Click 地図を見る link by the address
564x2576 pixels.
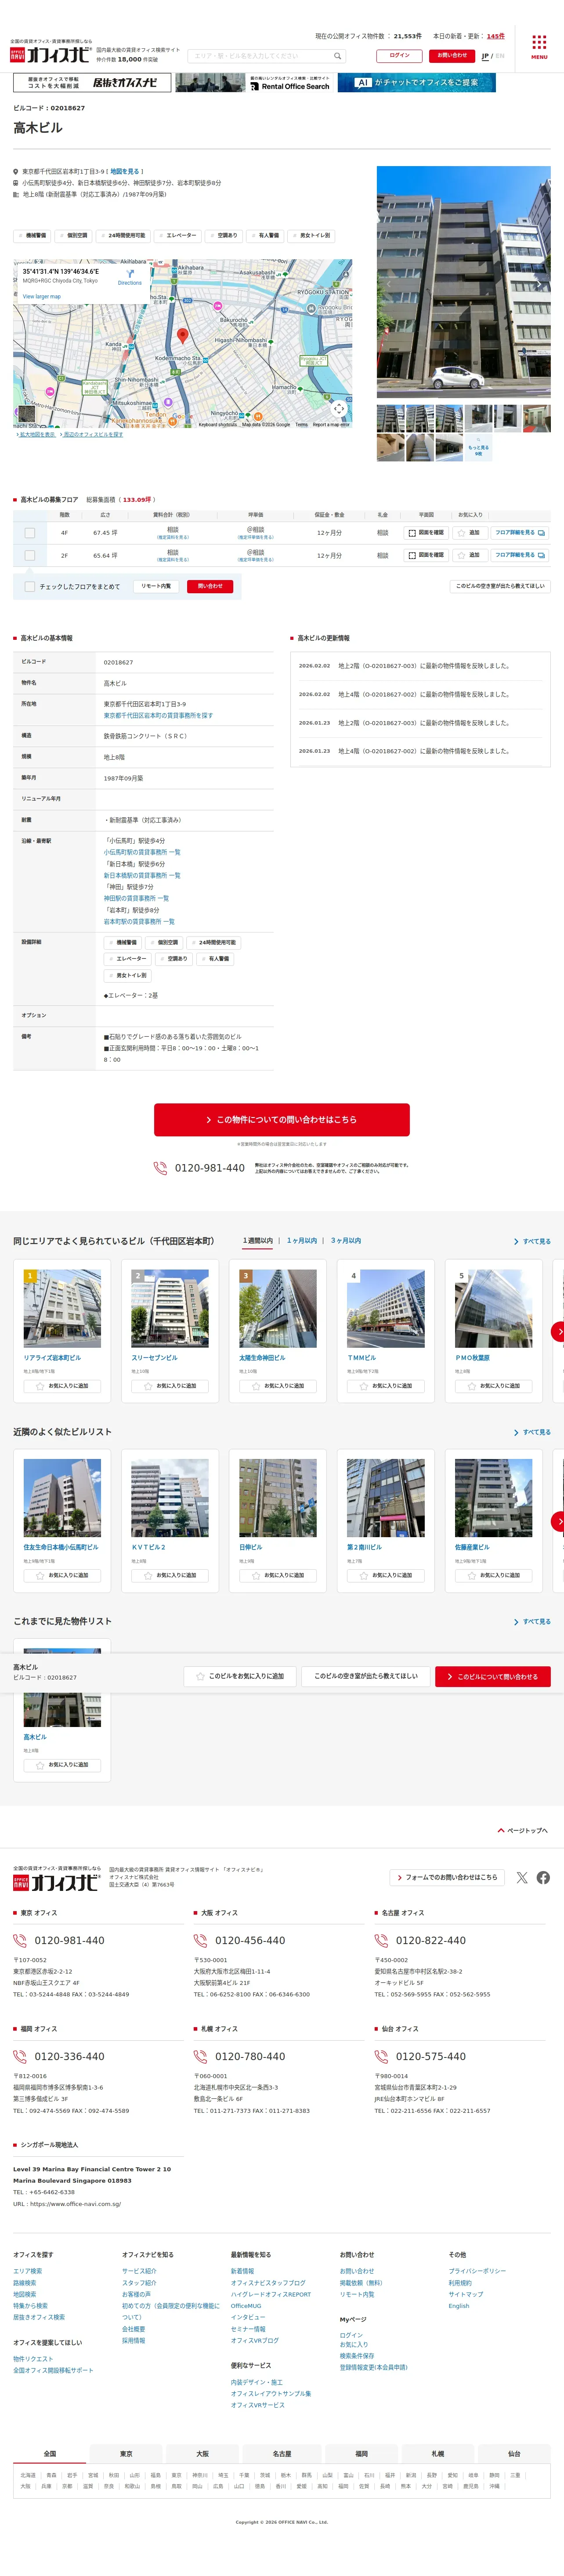point(125,171)
